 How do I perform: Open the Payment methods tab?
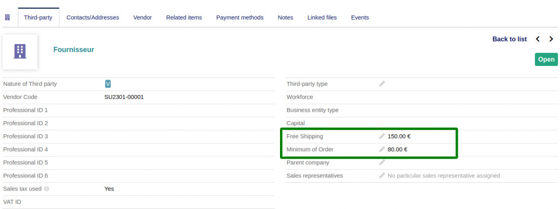(240, 17)
